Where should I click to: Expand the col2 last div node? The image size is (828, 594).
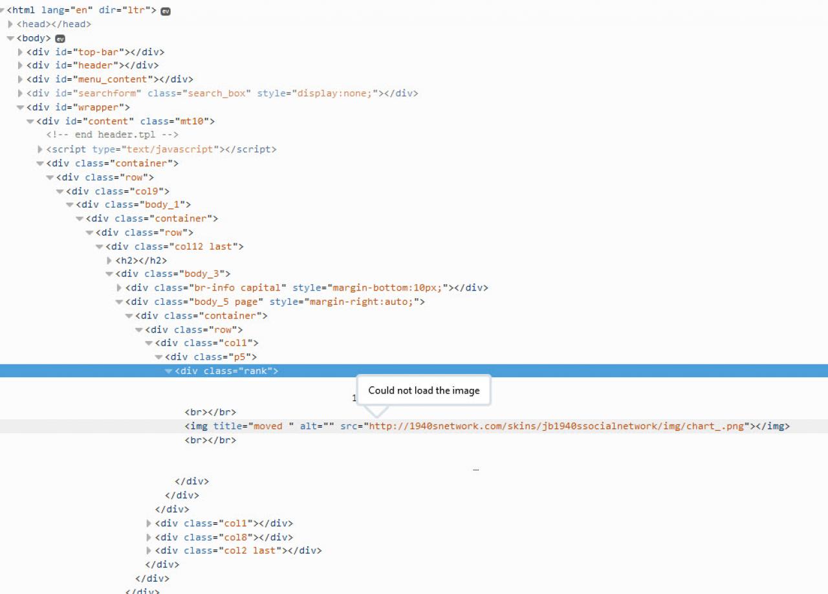tap(149, 551)
